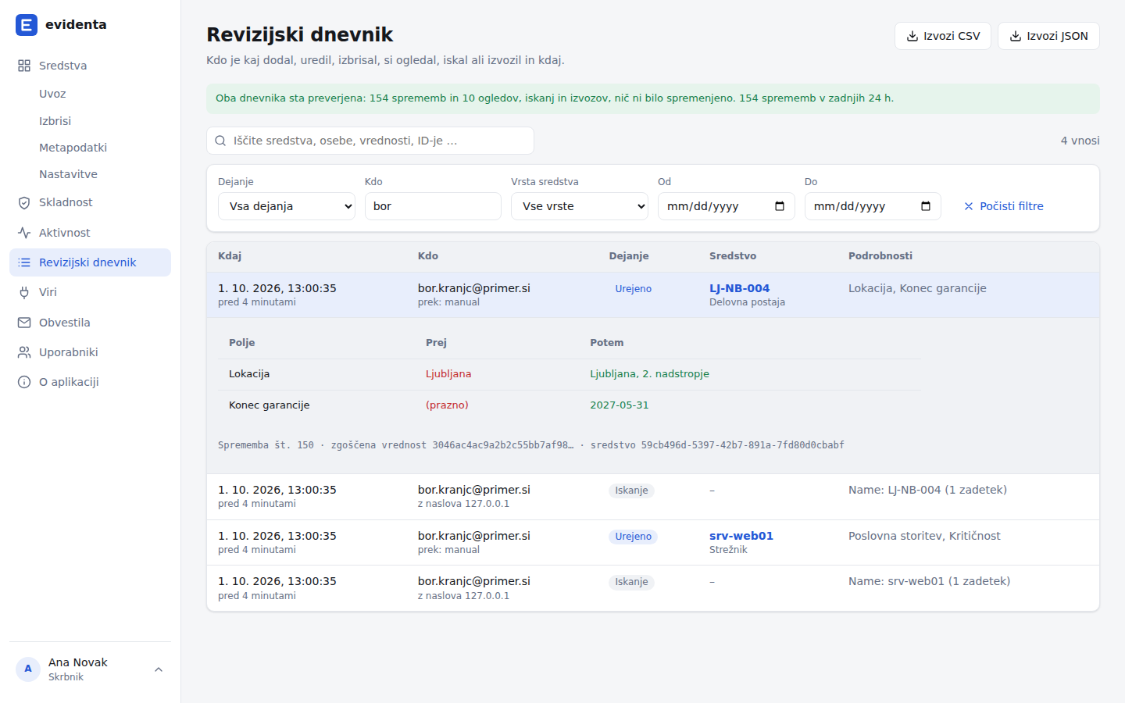The width and height of the screenshot is (1125, 703).
Task: Click the Izvozi JSON button
Action: coord(1048,36)
